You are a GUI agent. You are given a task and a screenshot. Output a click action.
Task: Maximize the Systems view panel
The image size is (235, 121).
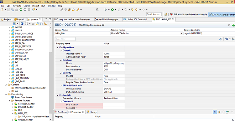[50, 19]
